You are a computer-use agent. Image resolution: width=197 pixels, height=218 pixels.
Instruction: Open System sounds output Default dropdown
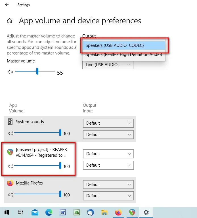(x=108, y=123)
